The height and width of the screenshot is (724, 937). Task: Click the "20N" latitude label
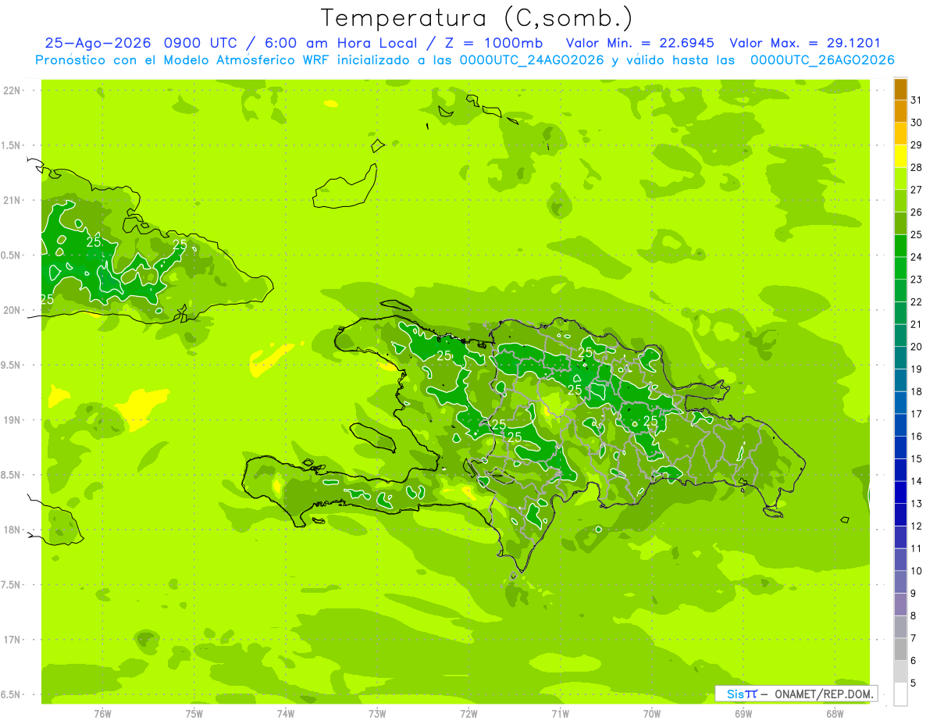click(12, 310)
